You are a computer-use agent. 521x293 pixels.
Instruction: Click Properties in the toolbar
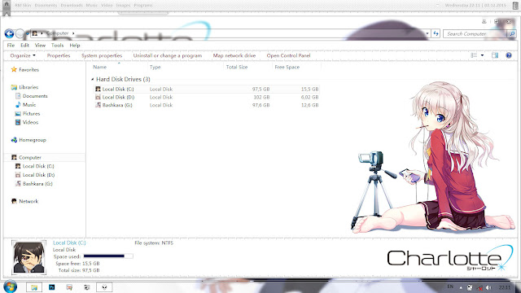tap(59, 55)
